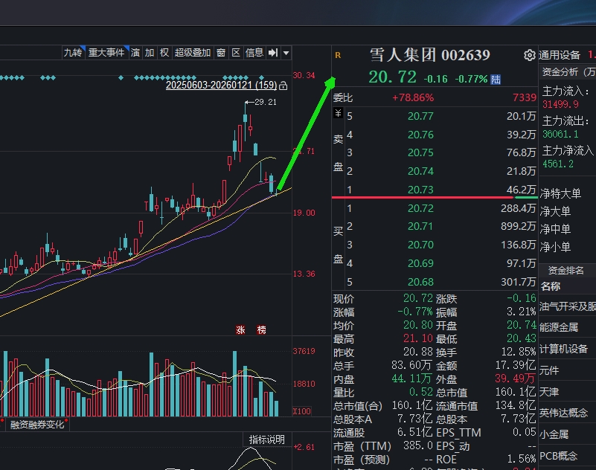
Task: Click the buy 3 price 20.70
Action: [x=420, y=245]
